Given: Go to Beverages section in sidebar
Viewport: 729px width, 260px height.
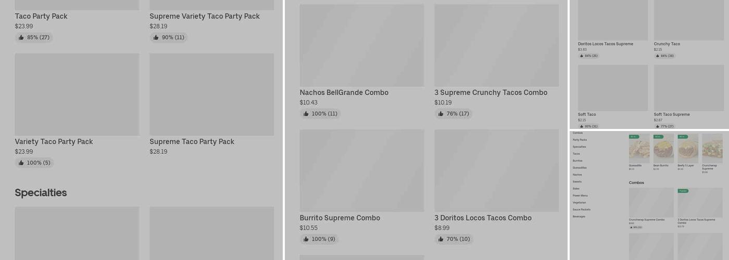Looking at the screenshot, I should (x=579, y=216).
